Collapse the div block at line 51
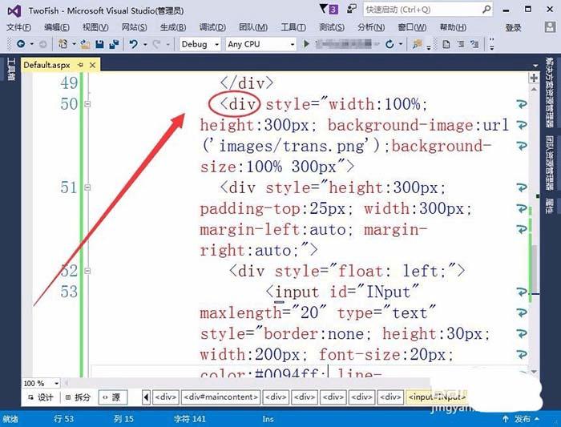 click(x=87, y=187)
